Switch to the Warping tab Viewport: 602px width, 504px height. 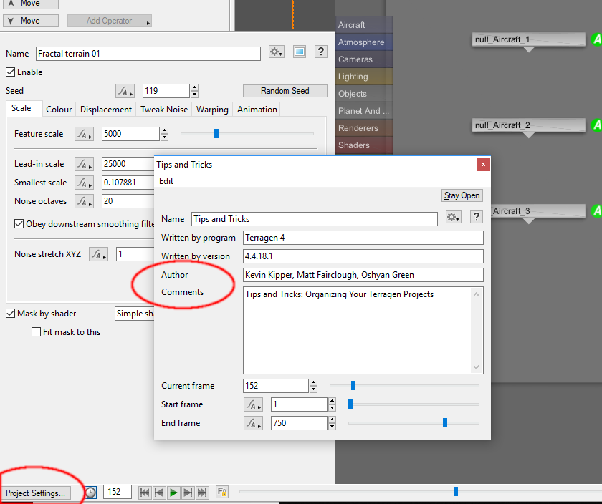coord(212,110)
